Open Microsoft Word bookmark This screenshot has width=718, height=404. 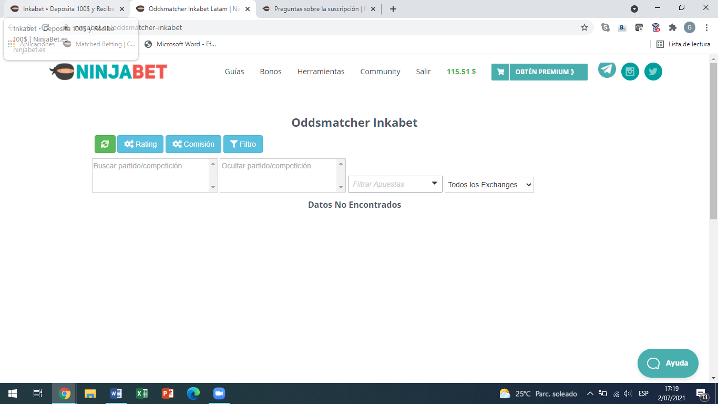pyautogui.click(x=180, y=44)
